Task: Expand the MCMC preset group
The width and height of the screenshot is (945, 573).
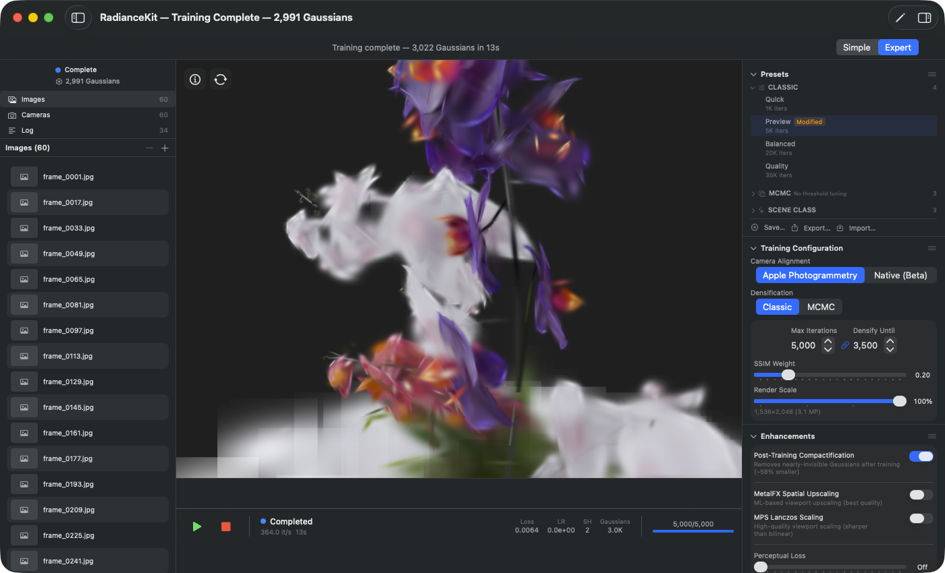Action: pos(753,193)
